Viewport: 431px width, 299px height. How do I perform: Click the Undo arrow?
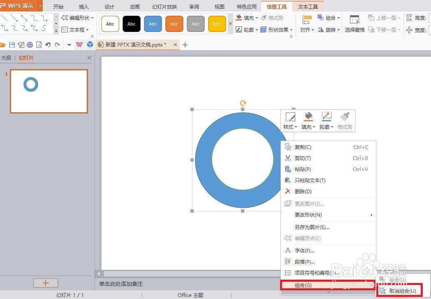click(48, 45)
